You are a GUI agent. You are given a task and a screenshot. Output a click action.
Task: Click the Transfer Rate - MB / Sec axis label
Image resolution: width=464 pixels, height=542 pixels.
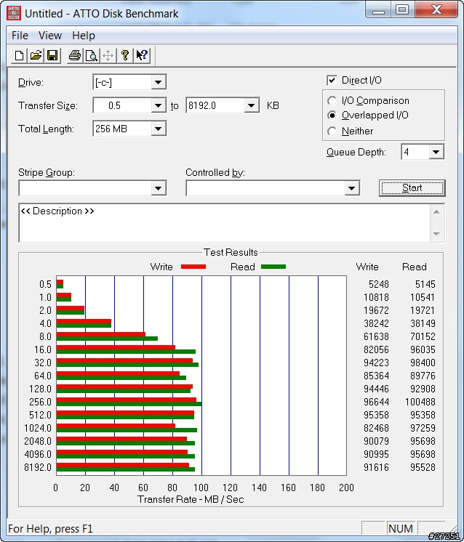pyautogui.click(x=191, y=499)
